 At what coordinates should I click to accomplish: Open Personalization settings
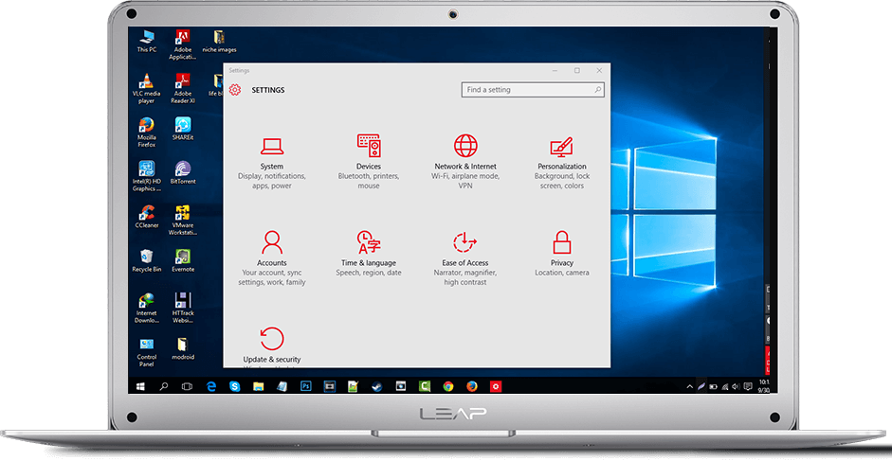pos(561,163)
